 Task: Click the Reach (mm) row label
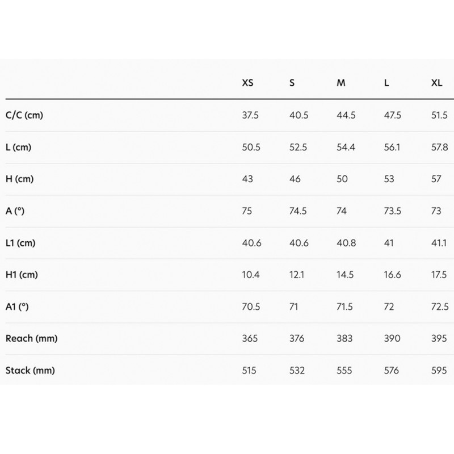(32, 338)
